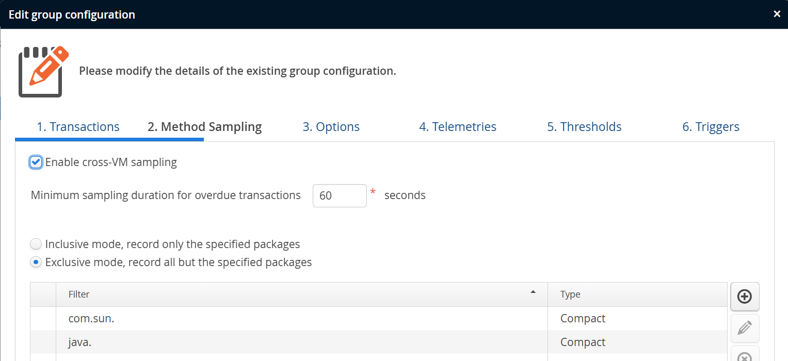Click the add filter plus icon
Viewport: 788px width, 361px height.
[x=744, y=297]
